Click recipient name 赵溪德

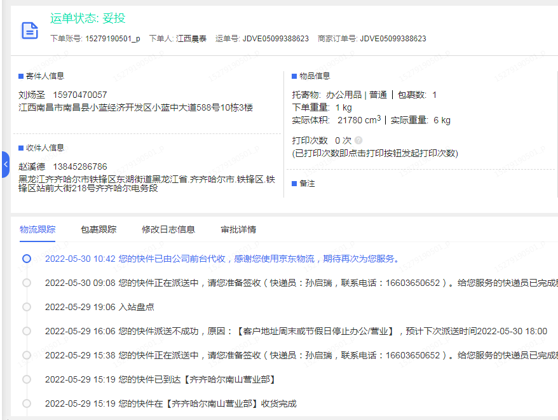[32, 166]
